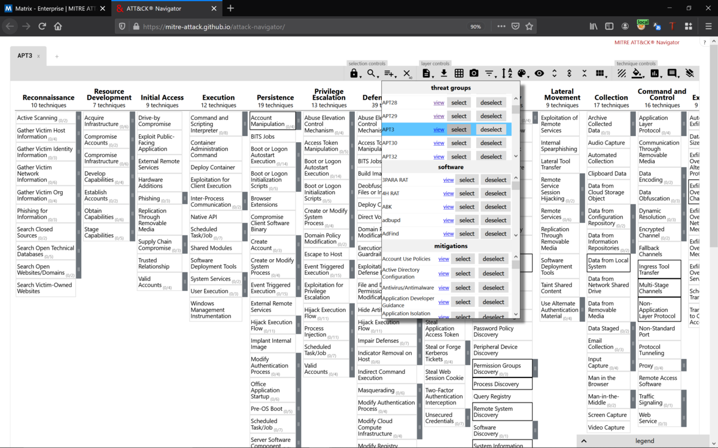Screen dimensions: 718x448
Task: Expand Application Layer Protocol sub-techniques
Action: click(684, 124)
